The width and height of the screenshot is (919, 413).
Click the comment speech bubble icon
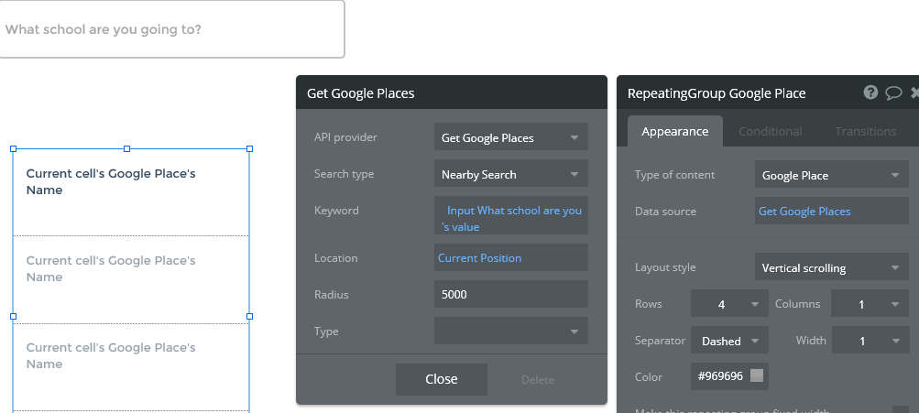point(893,92)
